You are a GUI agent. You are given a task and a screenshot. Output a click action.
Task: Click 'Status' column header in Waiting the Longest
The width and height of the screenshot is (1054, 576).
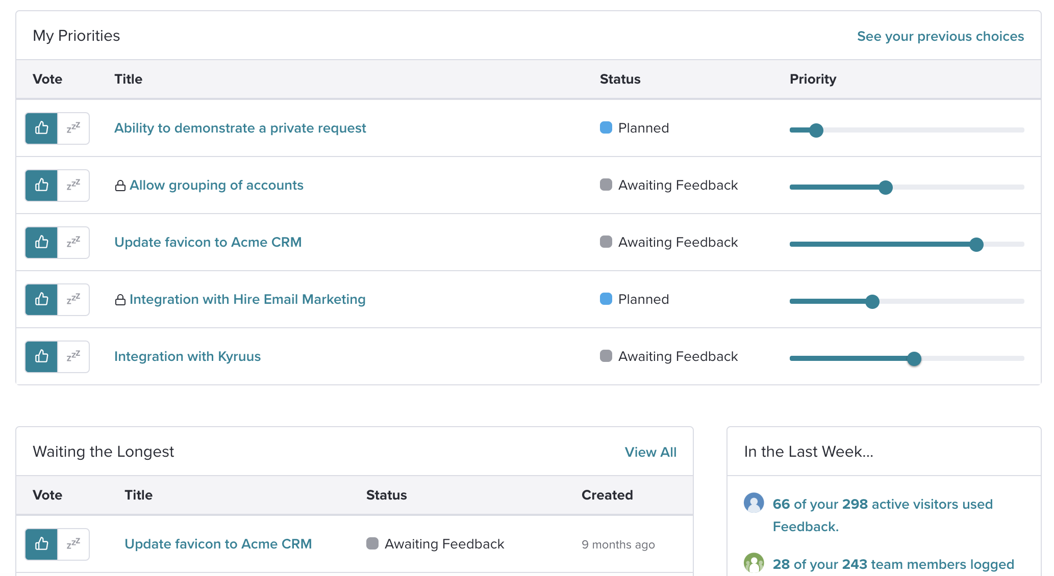[386, 495]
